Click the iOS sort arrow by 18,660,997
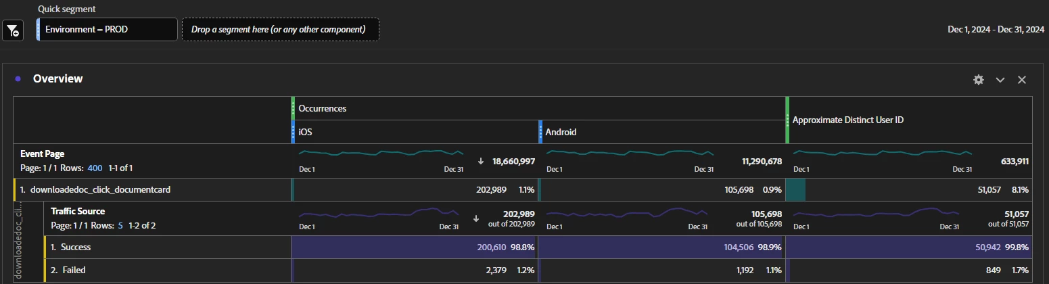 [x=480, y=161]
